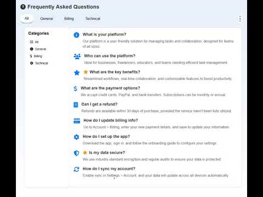Image resolution: width=263 pixels, height=197 pixels.
Task: Click the users group icon
Action: point(77,56)
